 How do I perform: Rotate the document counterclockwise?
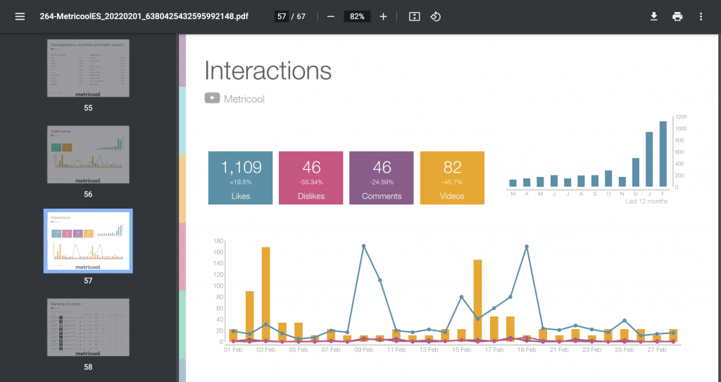(435, 17)
